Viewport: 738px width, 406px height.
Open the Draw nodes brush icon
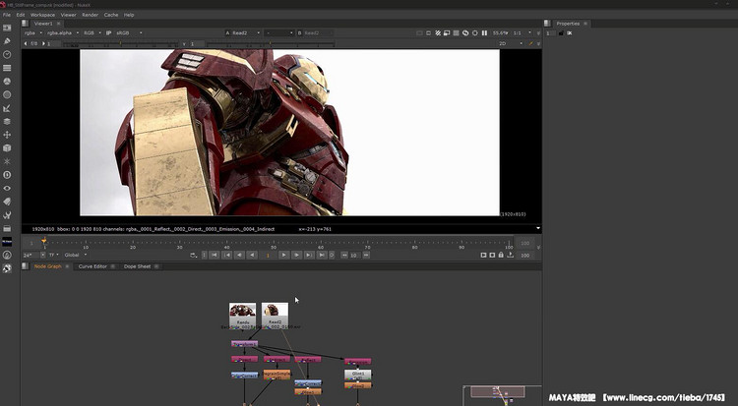pos(8,40)
